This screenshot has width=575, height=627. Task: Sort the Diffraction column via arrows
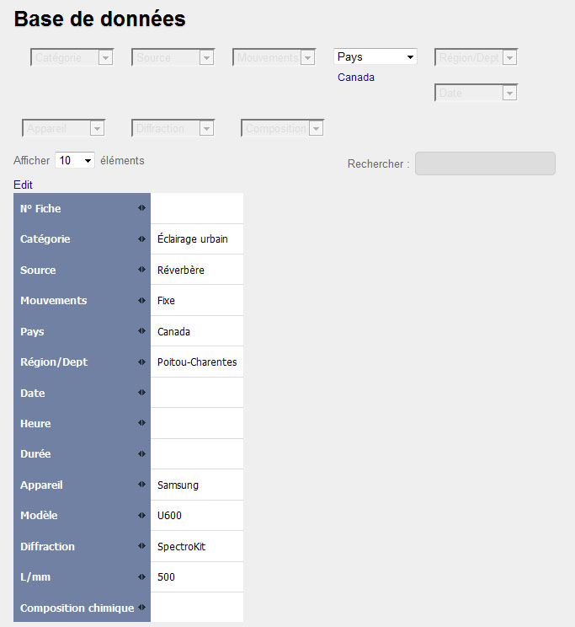[141, 546]
